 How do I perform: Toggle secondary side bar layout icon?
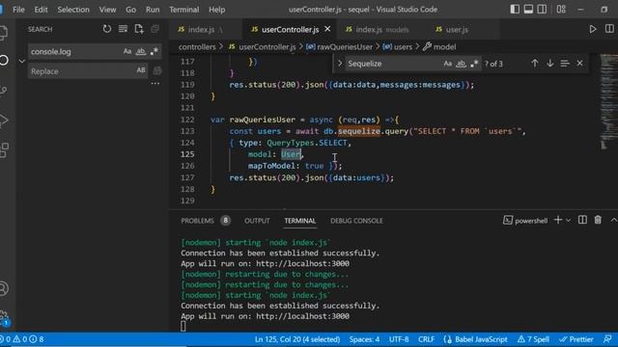pos(542,10)
